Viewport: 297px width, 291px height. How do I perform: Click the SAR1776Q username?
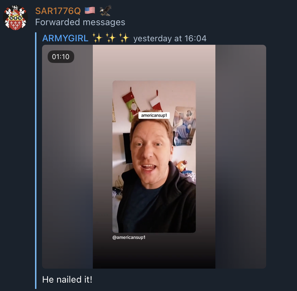[x=58, y=11]
